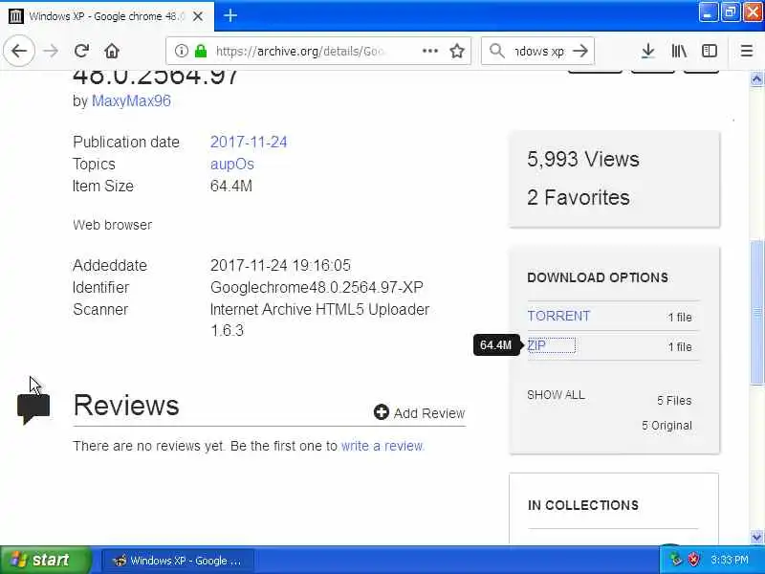Click the green secure padlock icon
Viewport: 765px width, 574px height.
[201, 51]
